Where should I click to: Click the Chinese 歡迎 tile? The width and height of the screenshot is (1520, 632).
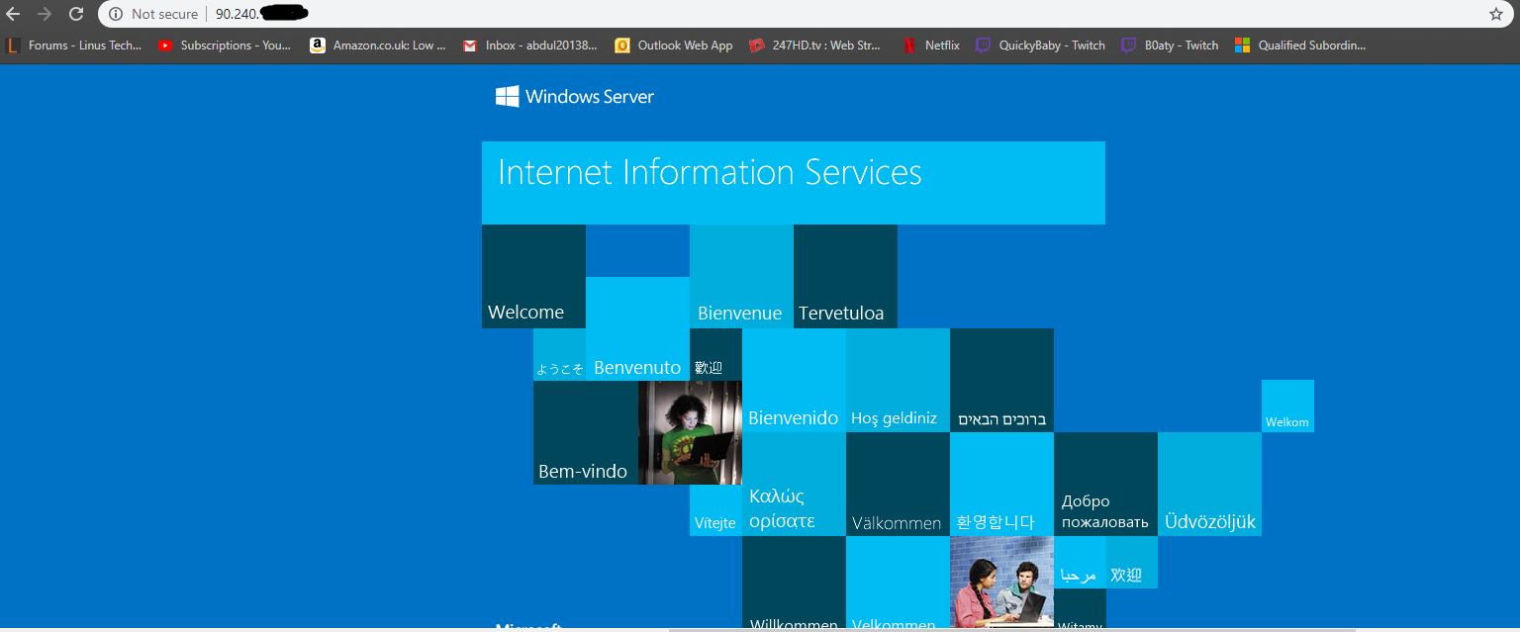715,354
